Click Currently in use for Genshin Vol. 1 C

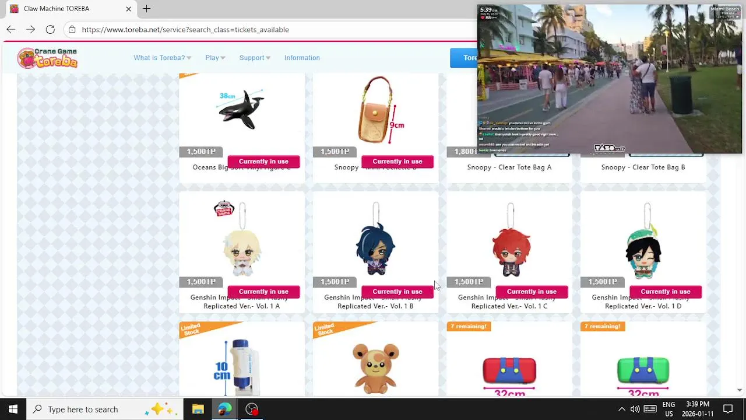click(532, 292)
